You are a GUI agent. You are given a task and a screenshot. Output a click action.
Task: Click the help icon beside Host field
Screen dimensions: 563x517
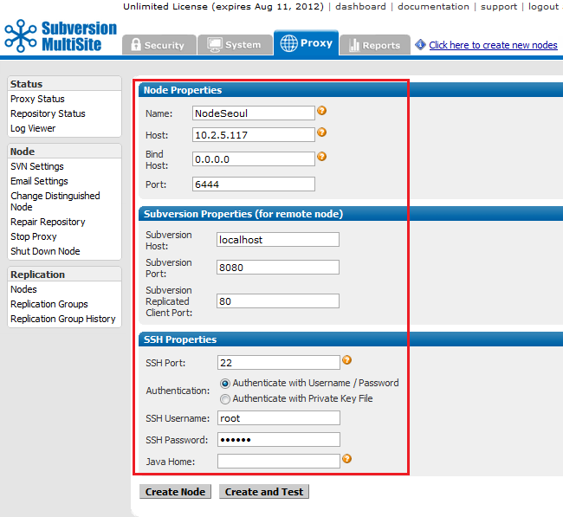(321, 132)
